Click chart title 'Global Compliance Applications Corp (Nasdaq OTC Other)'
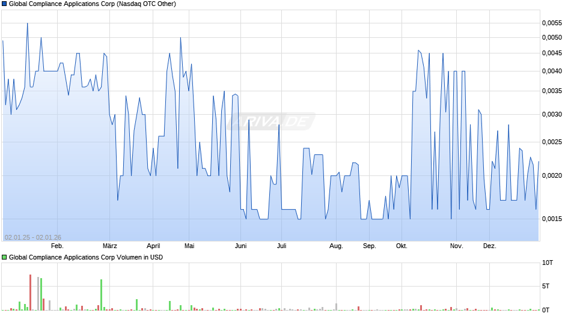This screenshot has width=565, height=316. pyautogui.click(x=92, y=4)
